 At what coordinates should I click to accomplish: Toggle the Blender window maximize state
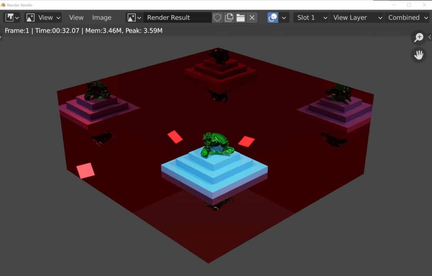(x=409, y=5)
